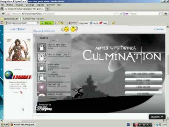Open the 20Dollars2Surf bookmark

point(10,19)
